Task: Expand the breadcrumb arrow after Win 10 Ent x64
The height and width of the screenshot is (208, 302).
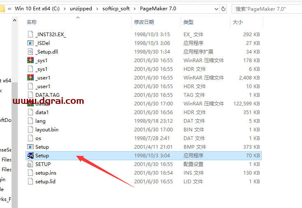Action: pyautogui.click(x=65, y=9)
